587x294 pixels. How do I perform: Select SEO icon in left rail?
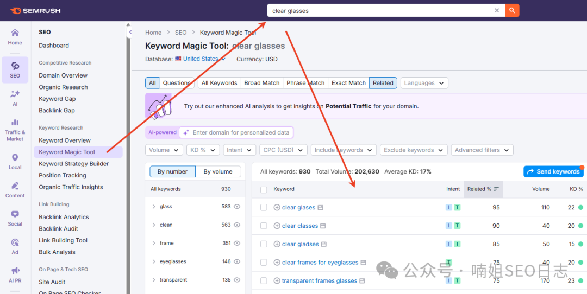15,70
